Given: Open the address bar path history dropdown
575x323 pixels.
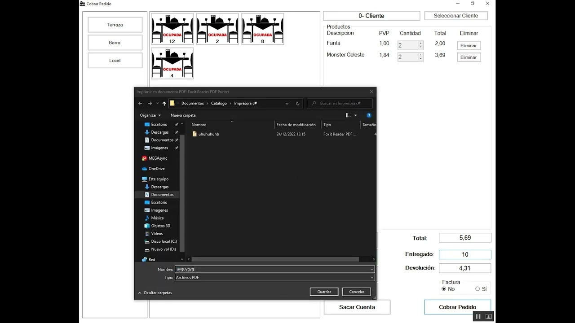Looking at the screenshot, I should point(287,103).
